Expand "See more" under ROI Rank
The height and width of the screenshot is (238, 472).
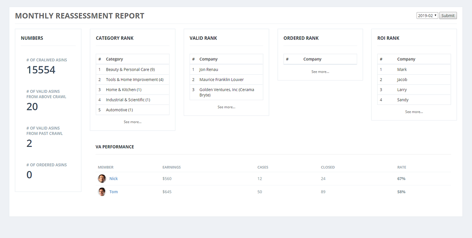point(414,112)
